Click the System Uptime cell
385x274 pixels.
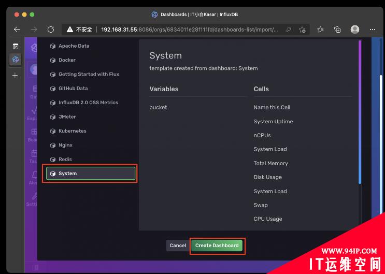coord(273,122)
